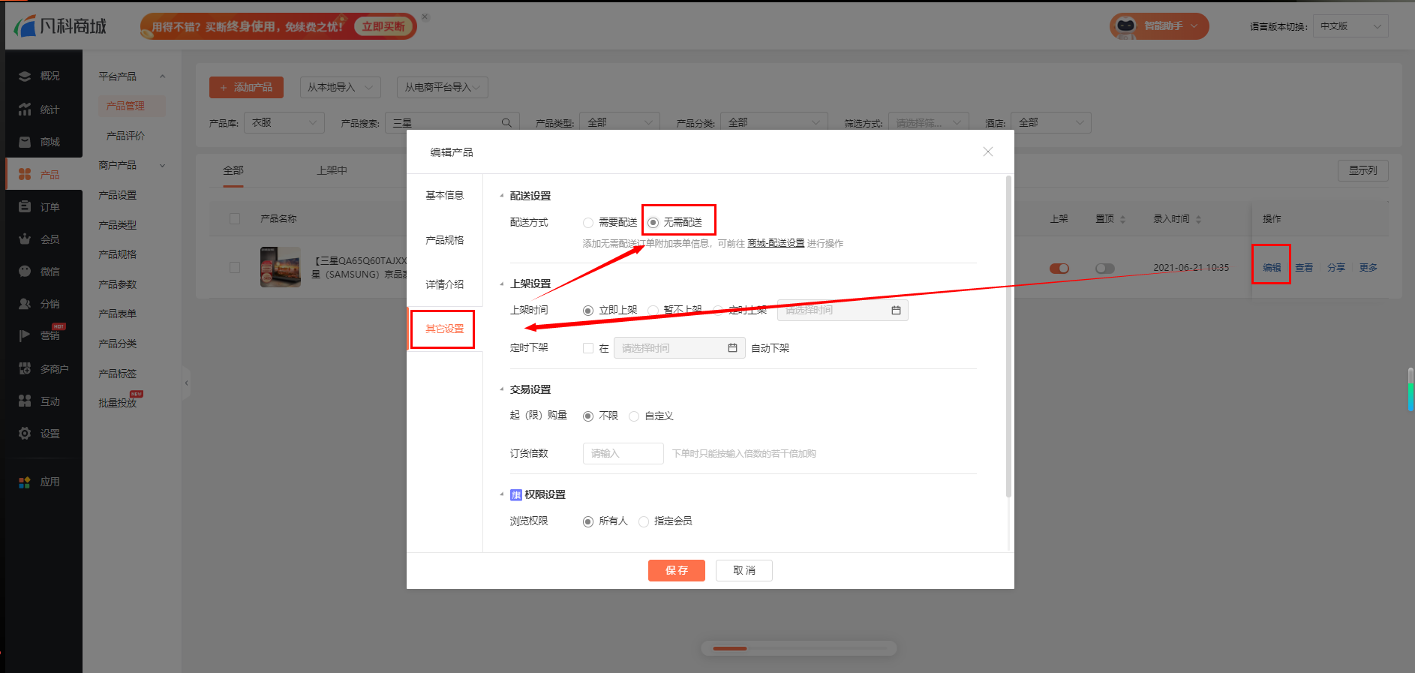The image size is (1415, 673).
Task: Open the 详情介绍 tab in dialog
Action: [x=444, y=284]
